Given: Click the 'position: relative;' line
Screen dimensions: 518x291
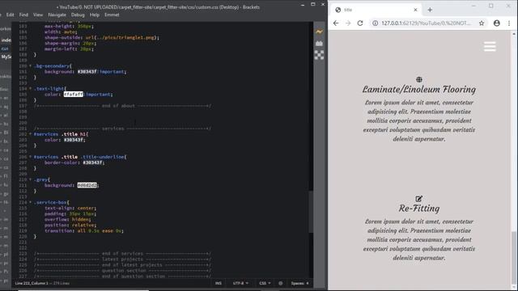Looking at the screenshot, I should tap(70, 225).
